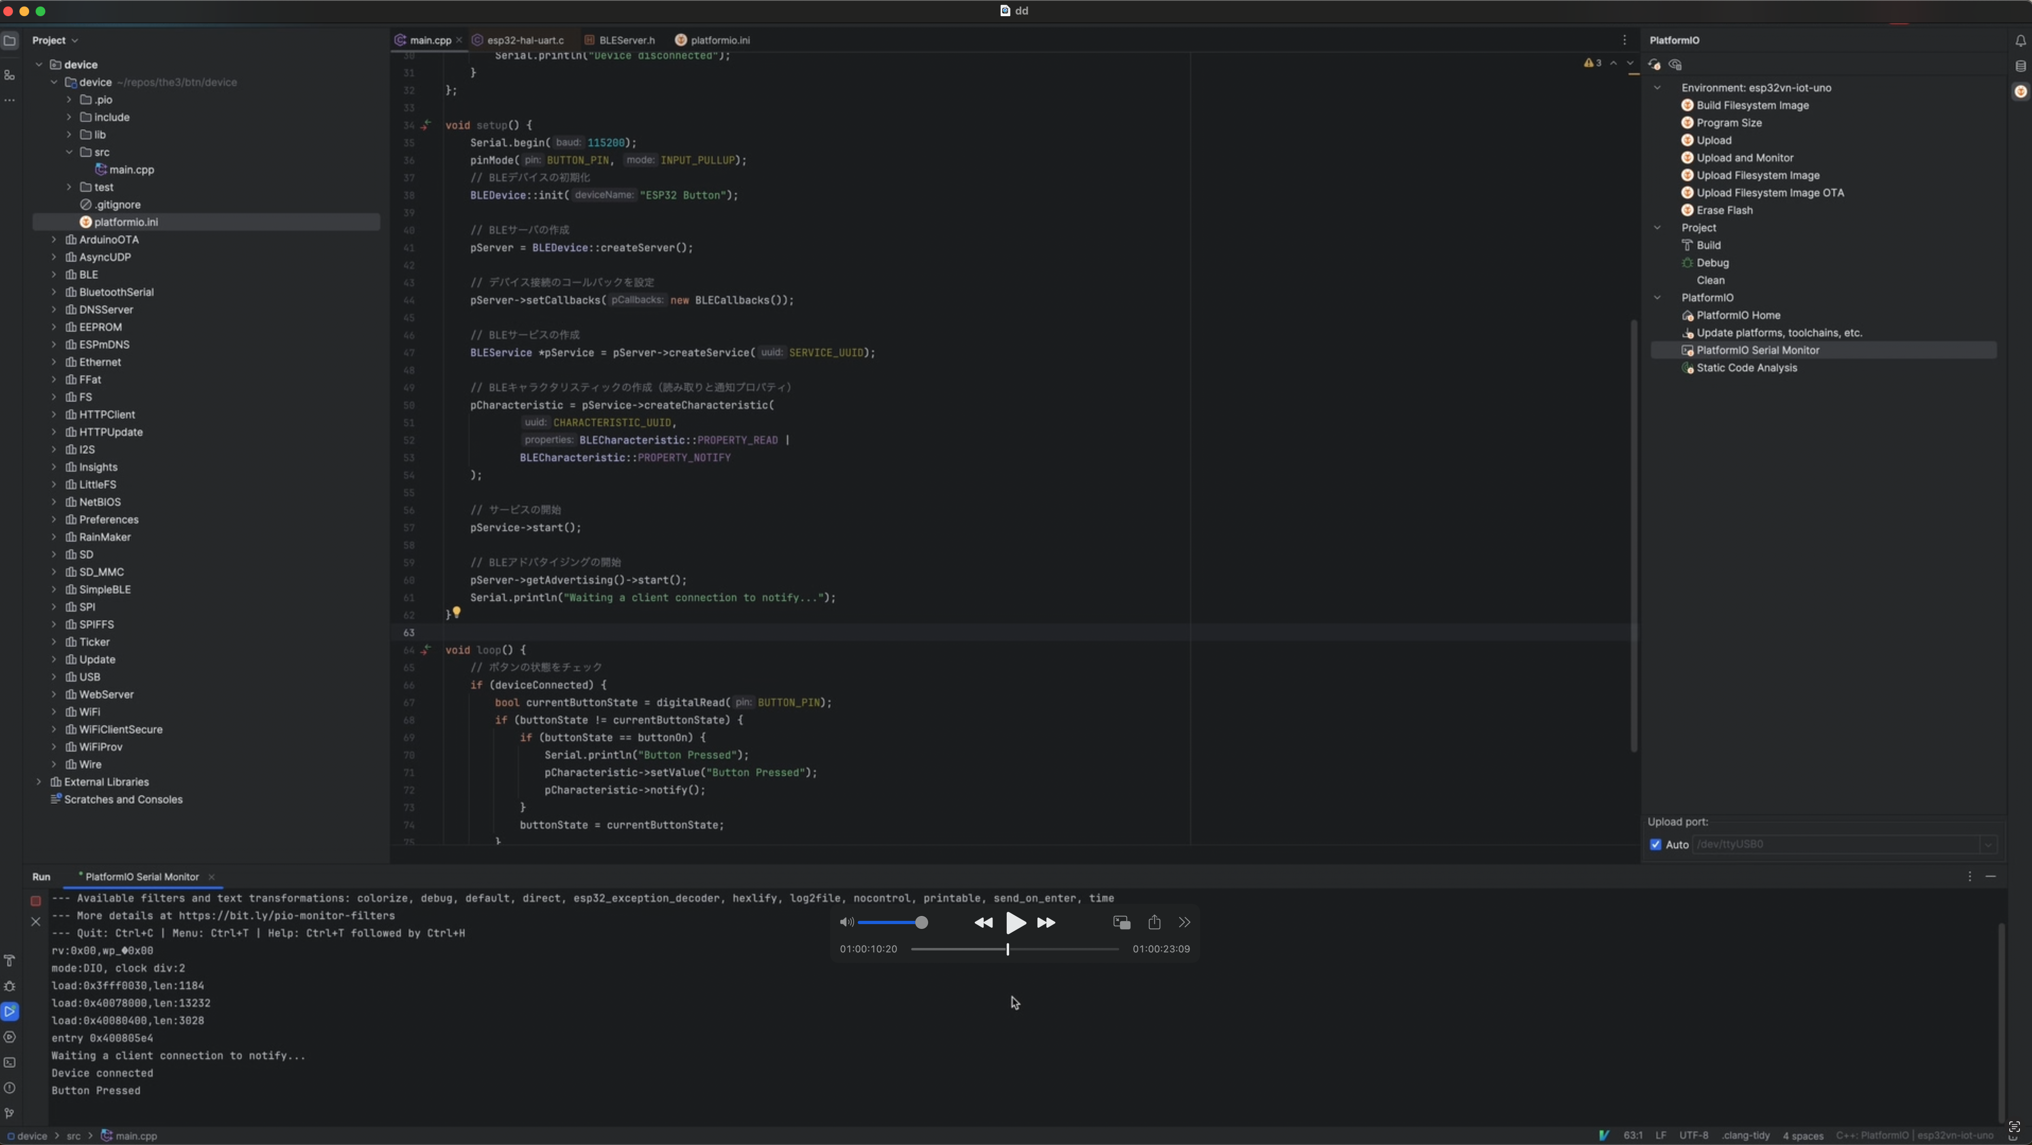
Task: Run the Upload and Monitor task
Action: coord(1745,158)
